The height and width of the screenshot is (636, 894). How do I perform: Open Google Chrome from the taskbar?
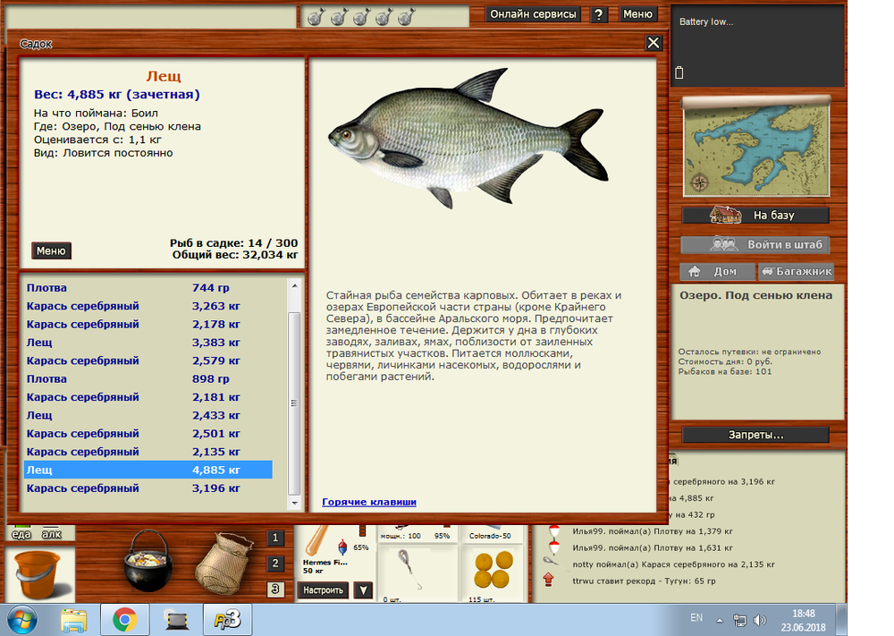click(x=123, y=618)
